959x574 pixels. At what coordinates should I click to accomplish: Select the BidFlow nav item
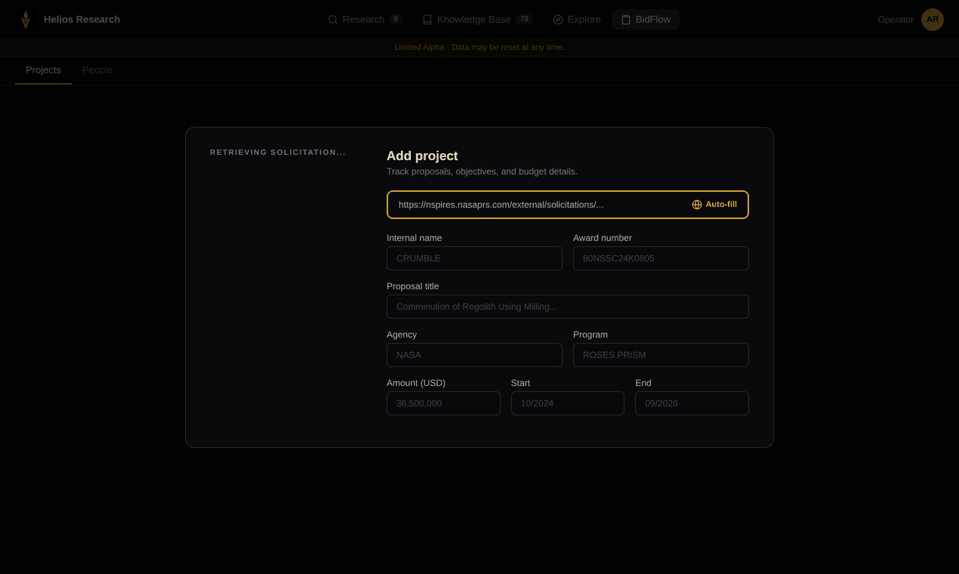pyautogui.click(x=646, y=20)
